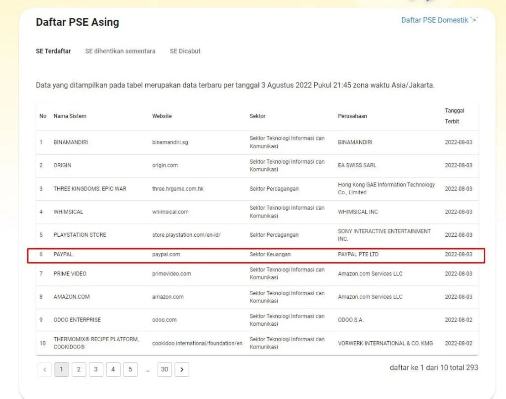Select the BINAMANDIRI system name cell
This screenshot has width=506, height=399.
[71, 142]
